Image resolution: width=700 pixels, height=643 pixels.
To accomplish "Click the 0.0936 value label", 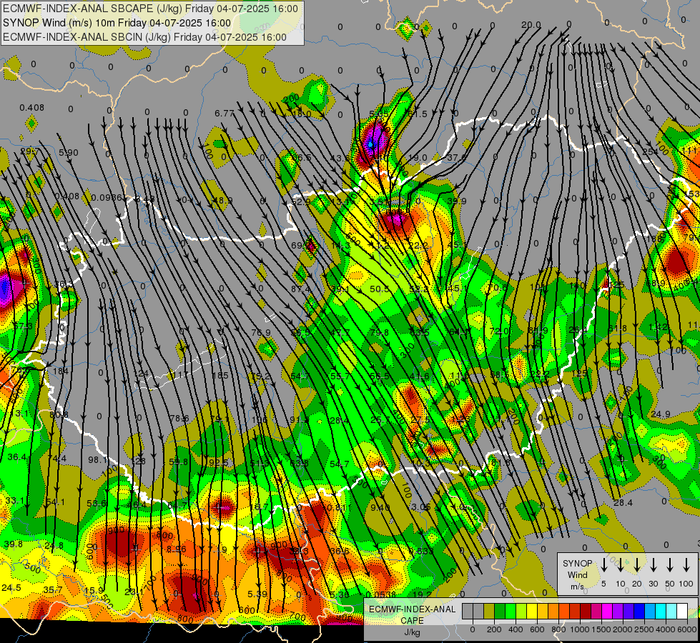I will click(107, 197).
